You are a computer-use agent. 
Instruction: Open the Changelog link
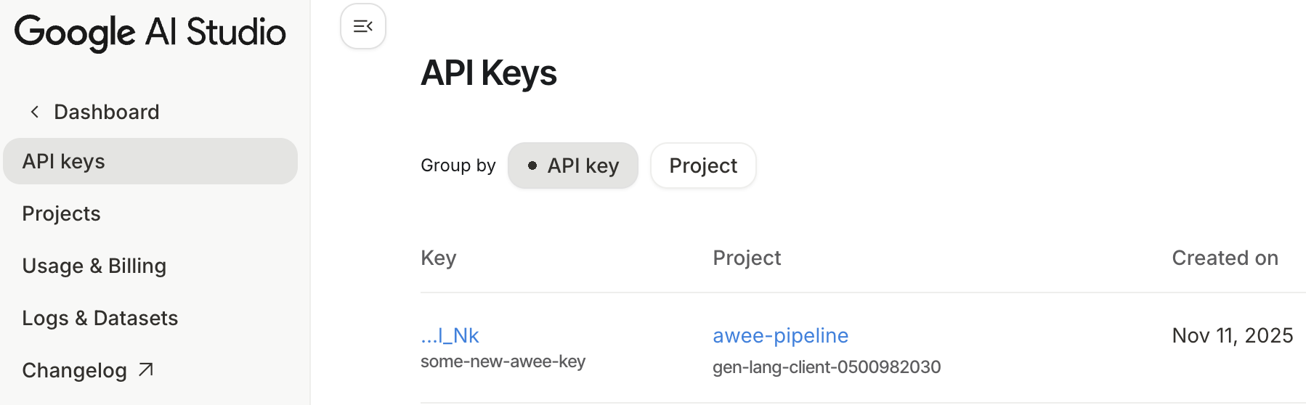(75, 370)
